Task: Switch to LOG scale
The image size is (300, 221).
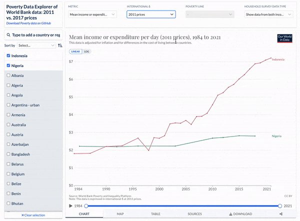Action: coord(86,51)
